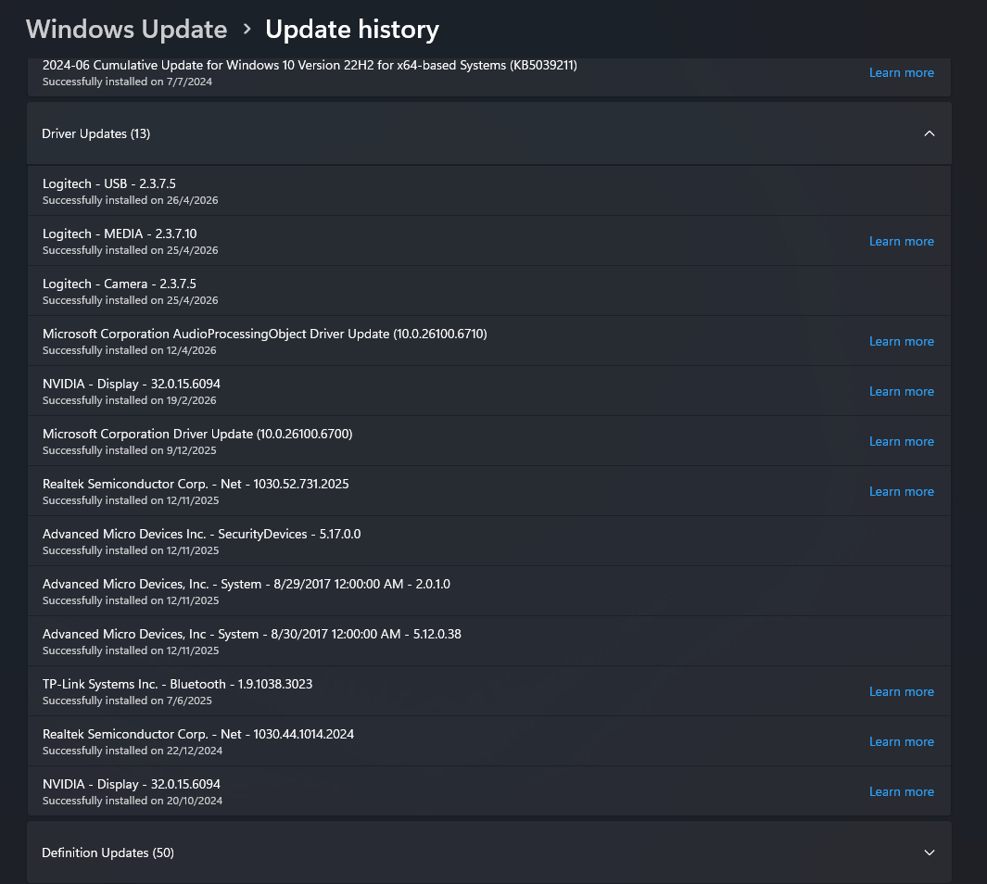Click the Update history page heading
Image resolution: width=987 pixels, height=884 pixels.
coord(352,30)
